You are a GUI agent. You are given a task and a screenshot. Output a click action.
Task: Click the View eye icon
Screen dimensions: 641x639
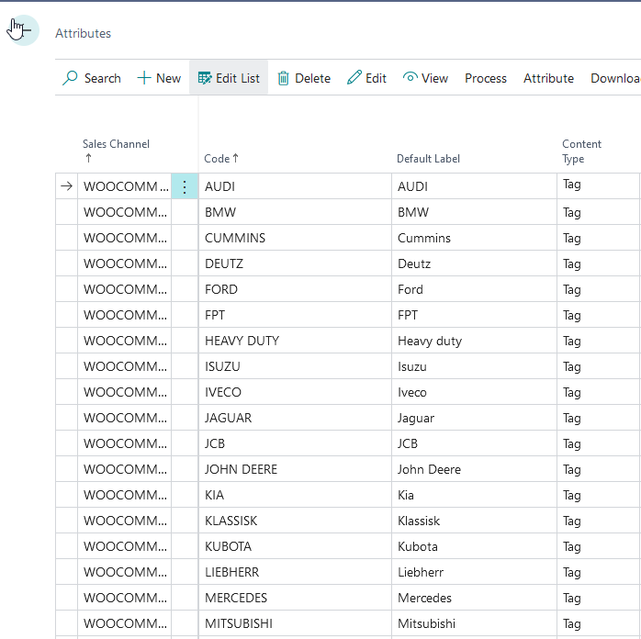(x=410, y=77)
